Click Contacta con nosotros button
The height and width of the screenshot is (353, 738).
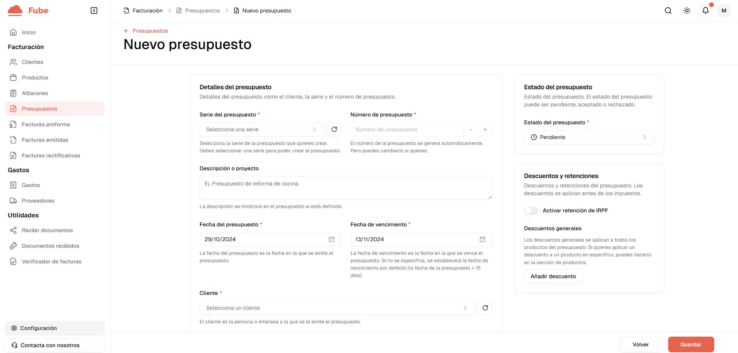point(54,345)
